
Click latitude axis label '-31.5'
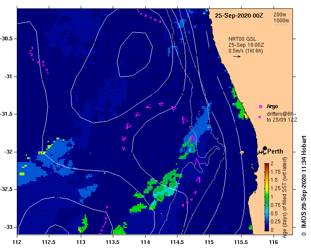(x=6, y=114)
